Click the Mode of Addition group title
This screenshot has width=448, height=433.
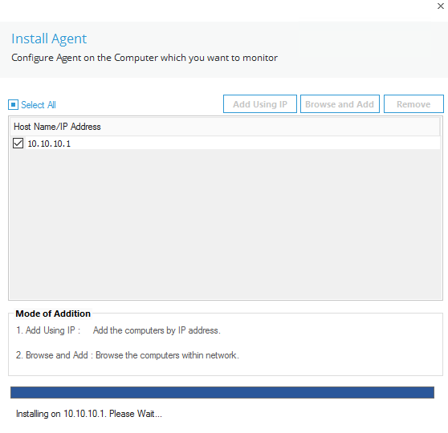tap(53, 314)
